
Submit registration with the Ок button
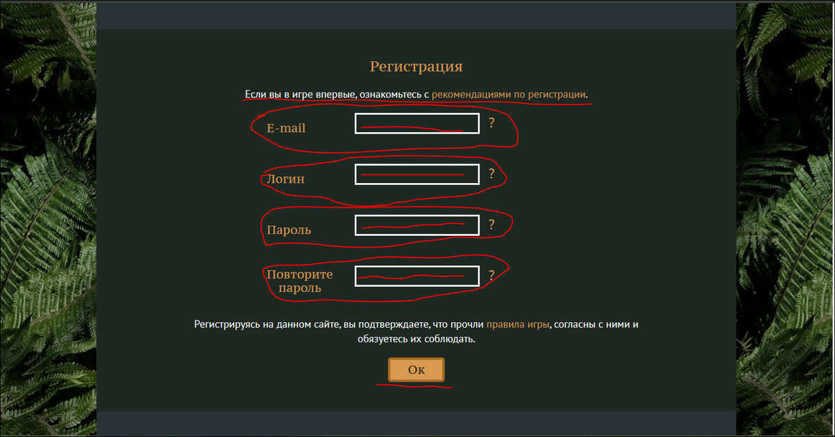pos(416,370)
